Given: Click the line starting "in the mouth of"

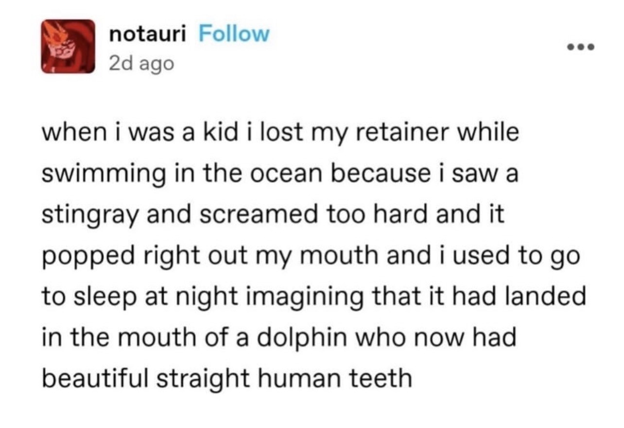Looking at the screenshot, I should [278, 337].
